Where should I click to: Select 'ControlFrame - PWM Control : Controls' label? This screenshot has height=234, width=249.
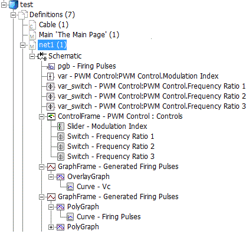[120, 116]
